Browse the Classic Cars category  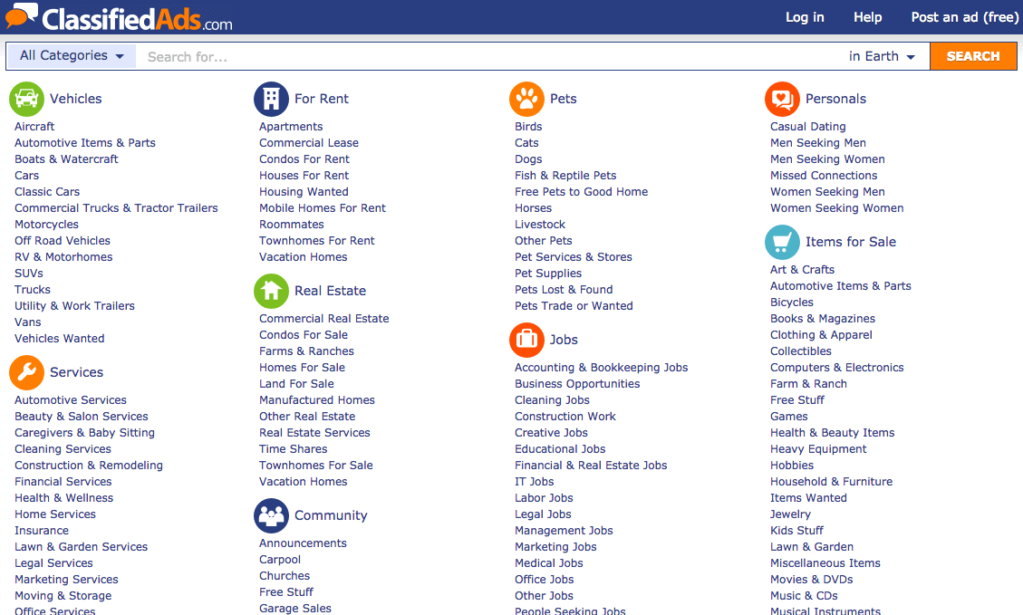[46, 191]
